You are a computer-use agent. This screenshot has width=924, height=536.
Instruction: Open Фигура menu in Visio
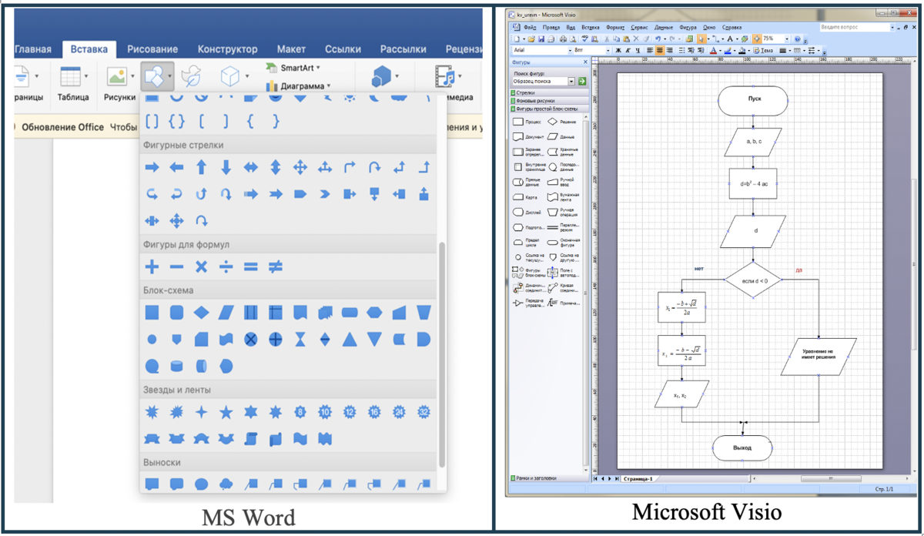688,28
